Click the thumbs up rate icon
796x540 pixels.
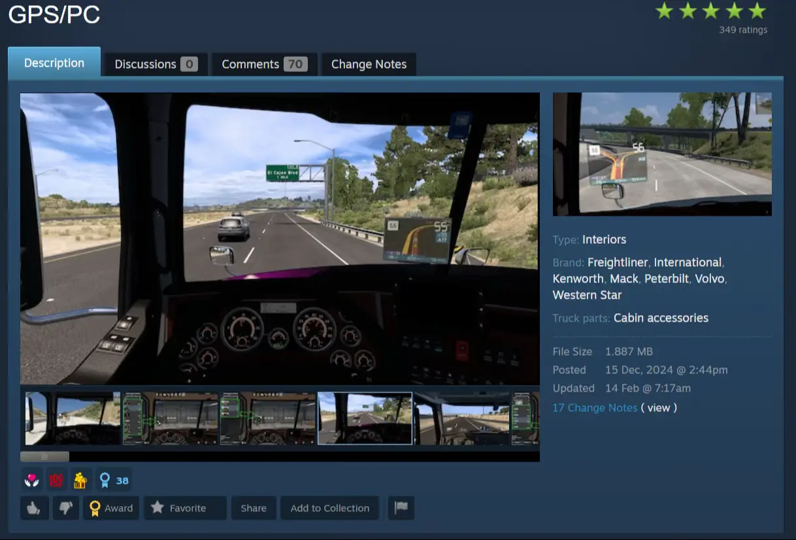35,508
